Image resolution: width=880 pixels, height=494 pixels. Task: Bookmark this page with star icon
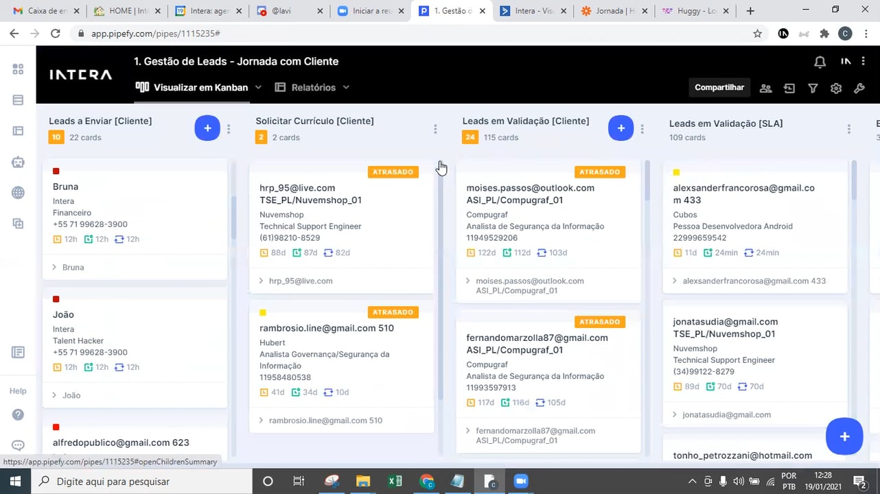(x=758, y=34)
